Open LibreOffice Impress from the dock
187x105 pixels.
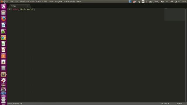[3, 50]
